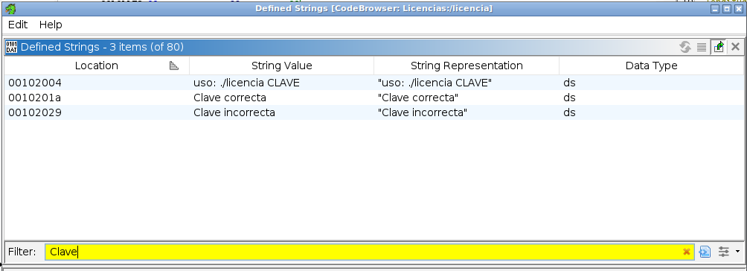Screen dimensions: 747x271
Task: Click the make selection list icon
Action: (702, 47)
